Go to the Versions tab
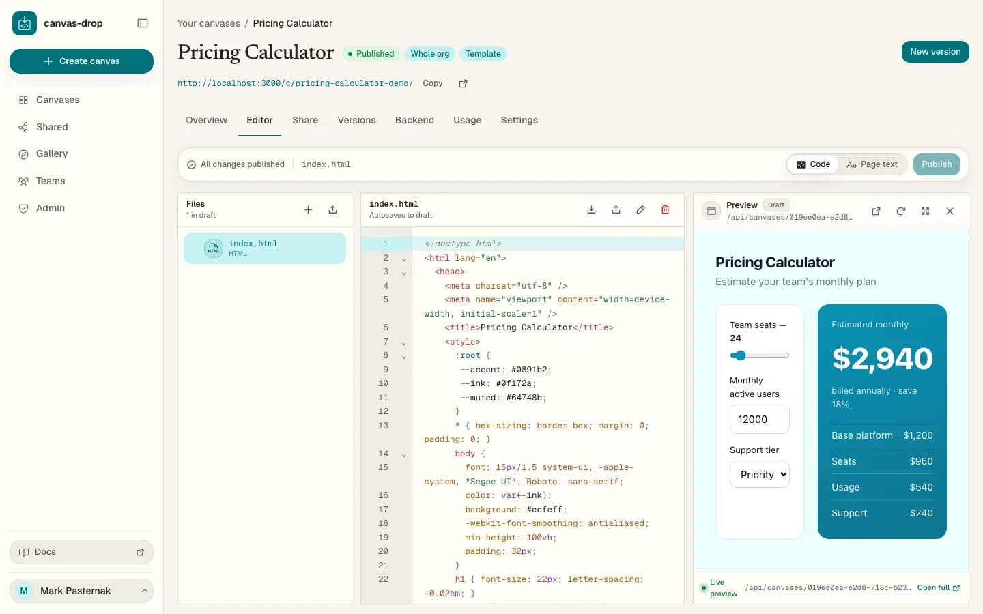Viewport: 983px width, 614px height. click(x=356, y=120)
